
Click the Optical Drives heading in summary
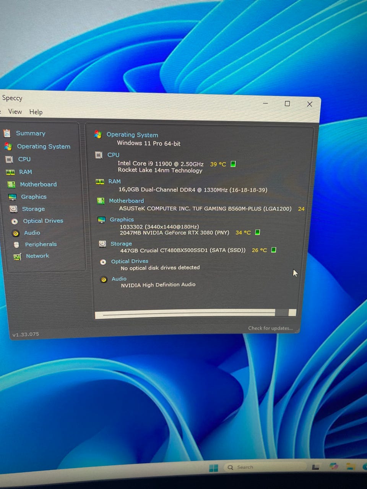130,261
